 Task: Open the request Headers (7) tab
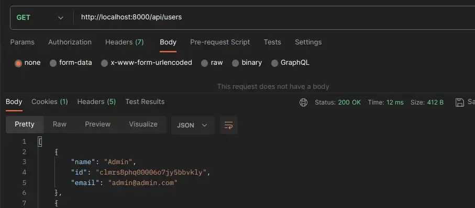[x=125, y=42]
